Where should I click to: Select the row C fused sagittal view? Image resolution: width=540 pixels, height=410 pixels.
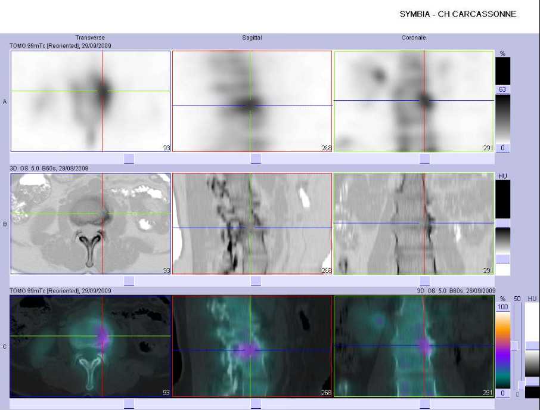tap(252, 346)
